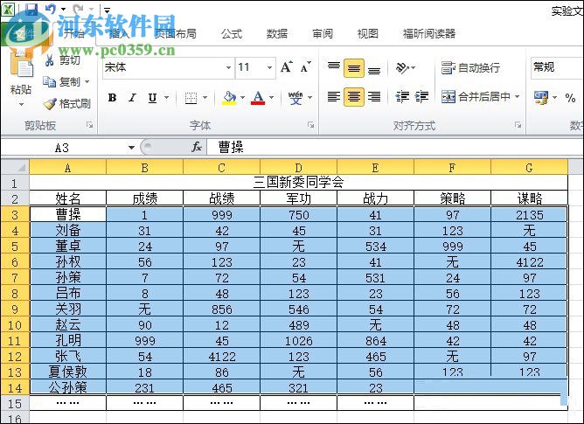Expand the paste options arrow under 粘贴

click(21, 104)
